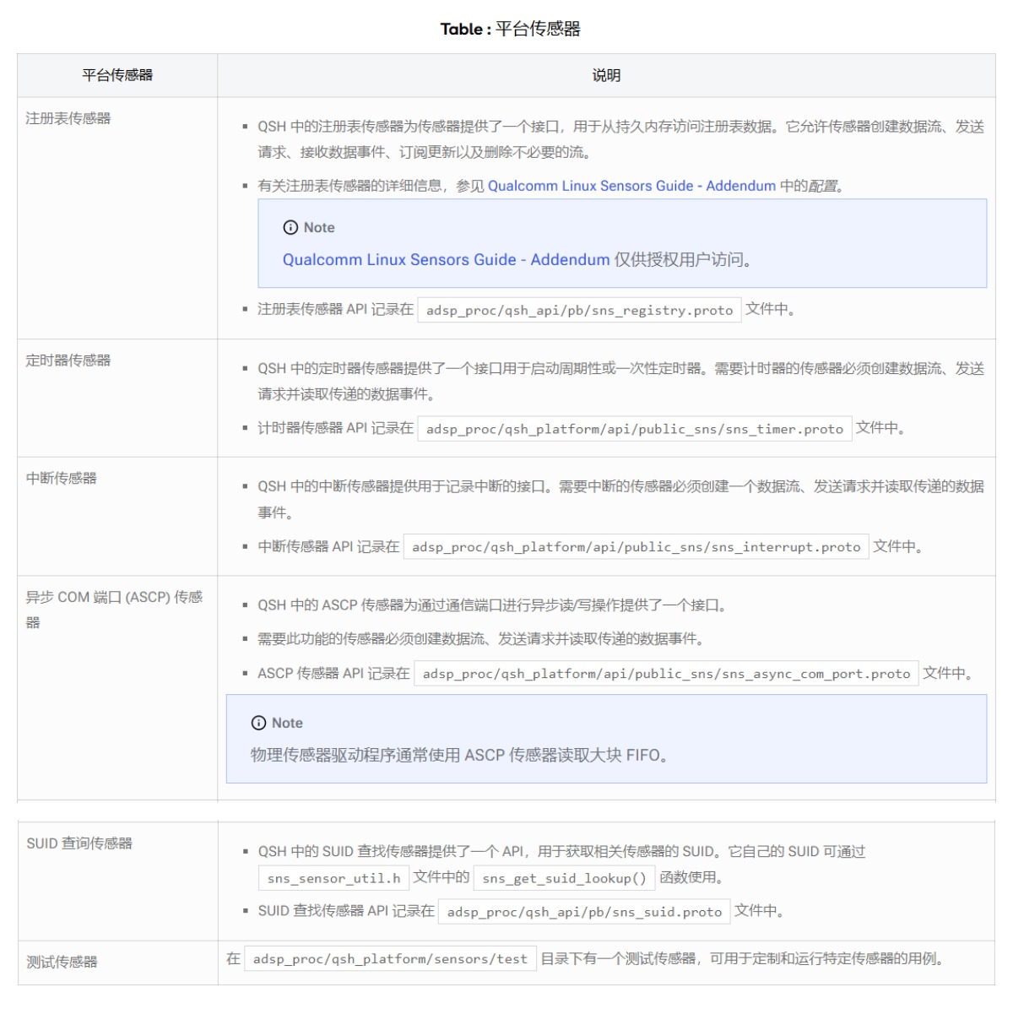Select the sns_registry.proto file path code
Viewport: 1013px width, 1014px height.
580,311
